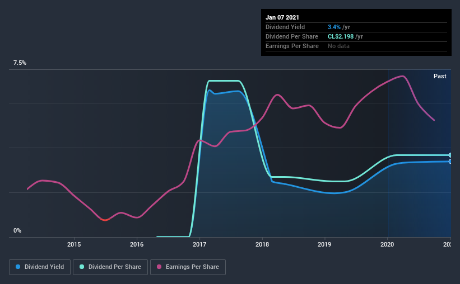The height and width of the screenshot is (284, 460).
Task: Click the 2016 label on the x-axis
Action: [x=137, y=244]
